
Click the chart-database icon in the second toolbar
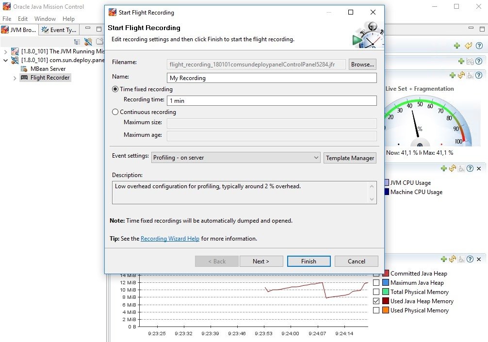pos(470,61)
